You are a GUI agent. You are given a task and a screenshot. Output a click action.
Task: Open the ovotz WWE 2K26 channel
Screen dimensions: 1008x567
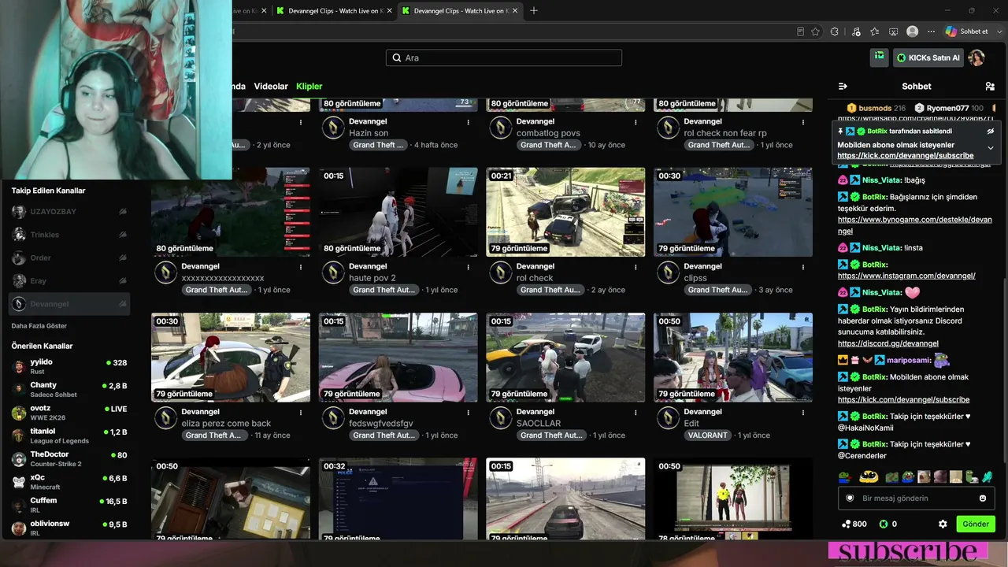coord(69,413)
